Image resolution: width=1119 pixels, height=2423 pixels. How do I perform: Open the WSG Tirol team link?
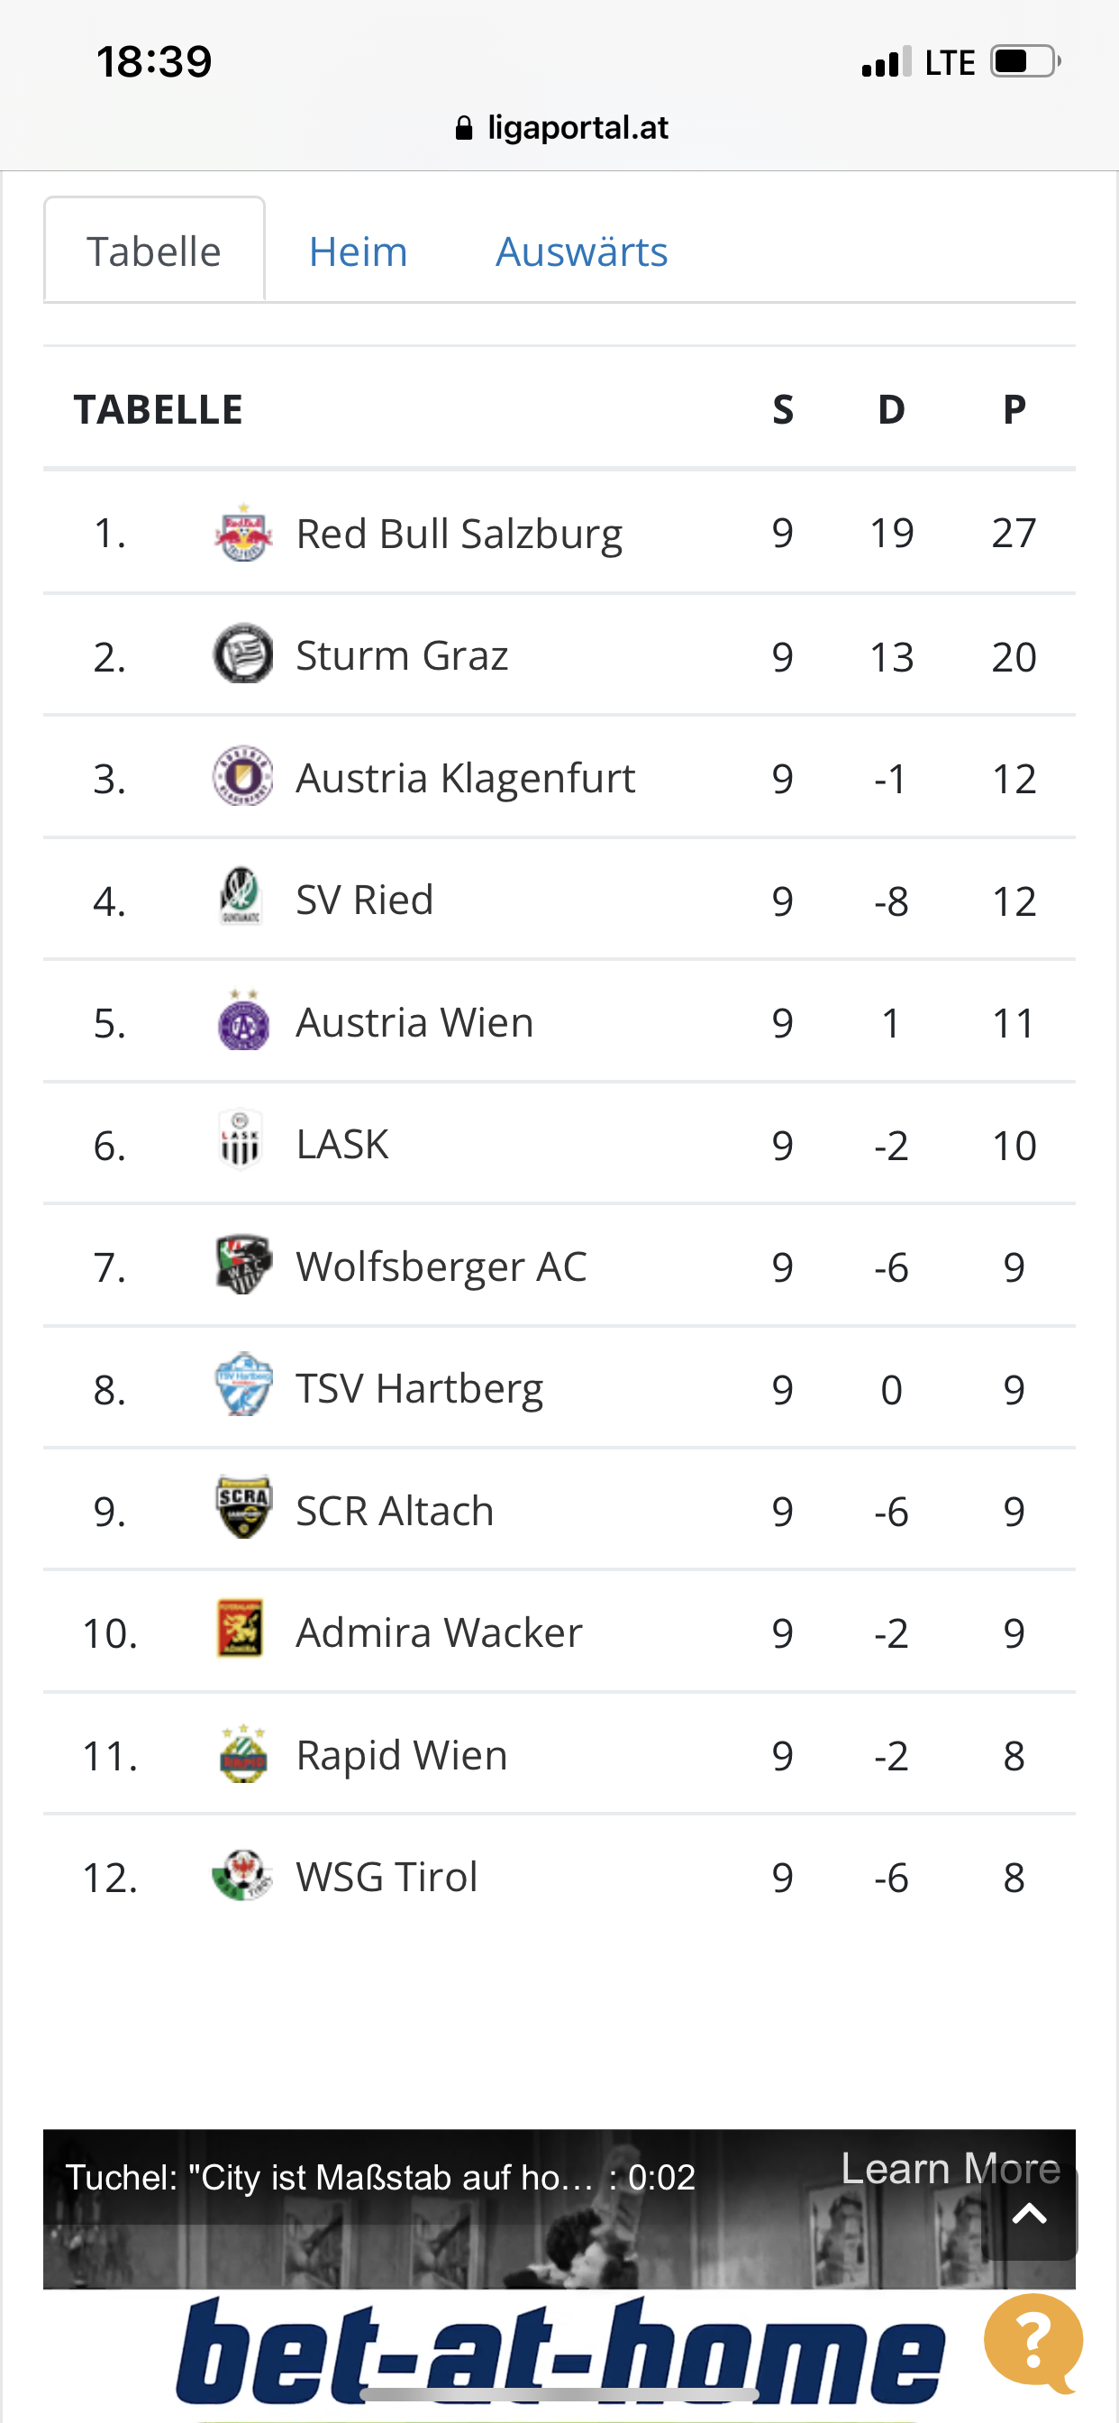click(387, 1877)
